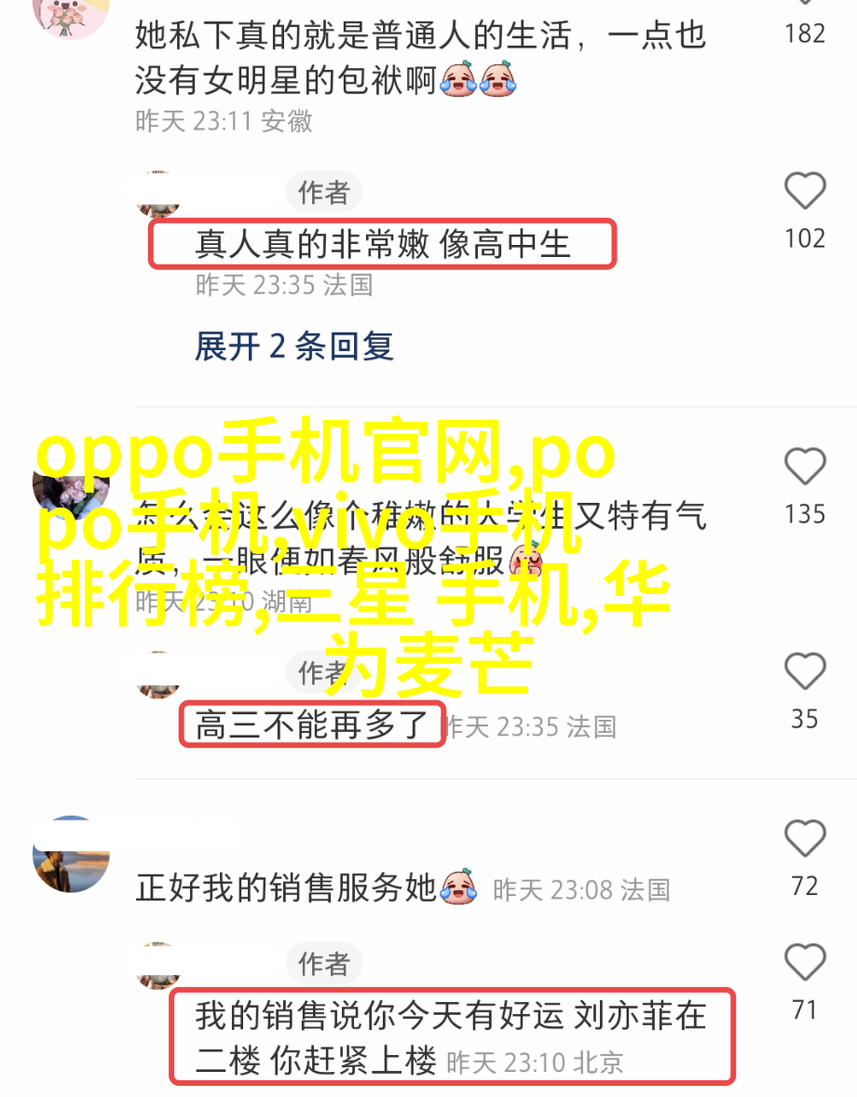Open avatar of the 正好我的销售服务她 commenter

pos(71,854)
